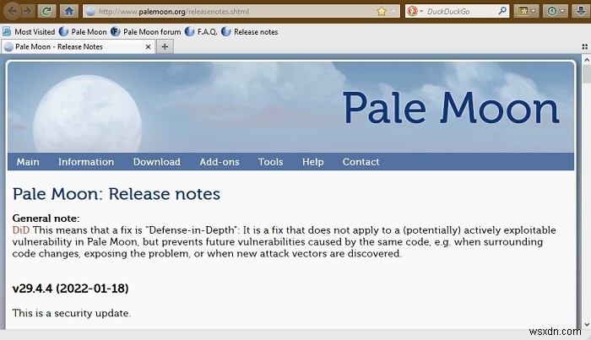Click the red 'DiD' term
Viewport: 591px width, 340px height.
[21, 230]
